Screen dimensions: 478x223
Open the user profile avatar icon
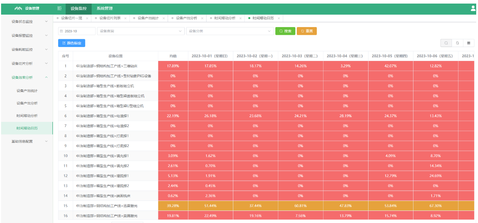point(473,8)
